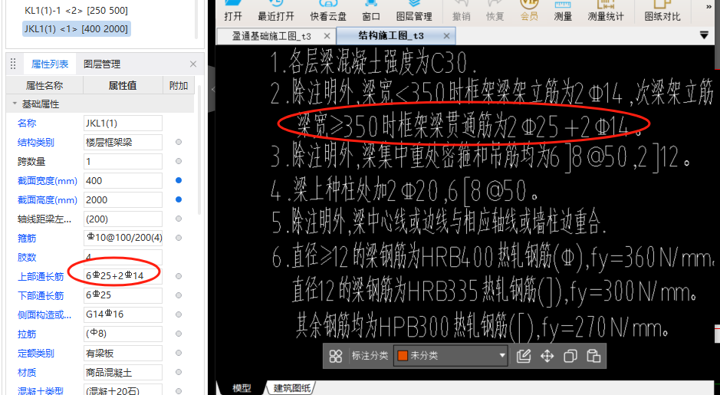The image size is (720, 395).
Task: Open the 标注分类 未分类 dropdown
Action: click(450, 356)
